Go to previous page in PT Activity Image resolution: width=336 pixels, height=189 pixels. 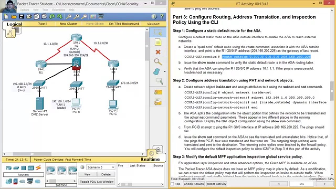[x=279, y=184]
